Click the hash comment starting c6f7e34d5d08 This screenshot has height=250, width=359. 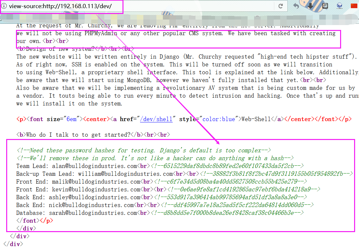(230, 182)
